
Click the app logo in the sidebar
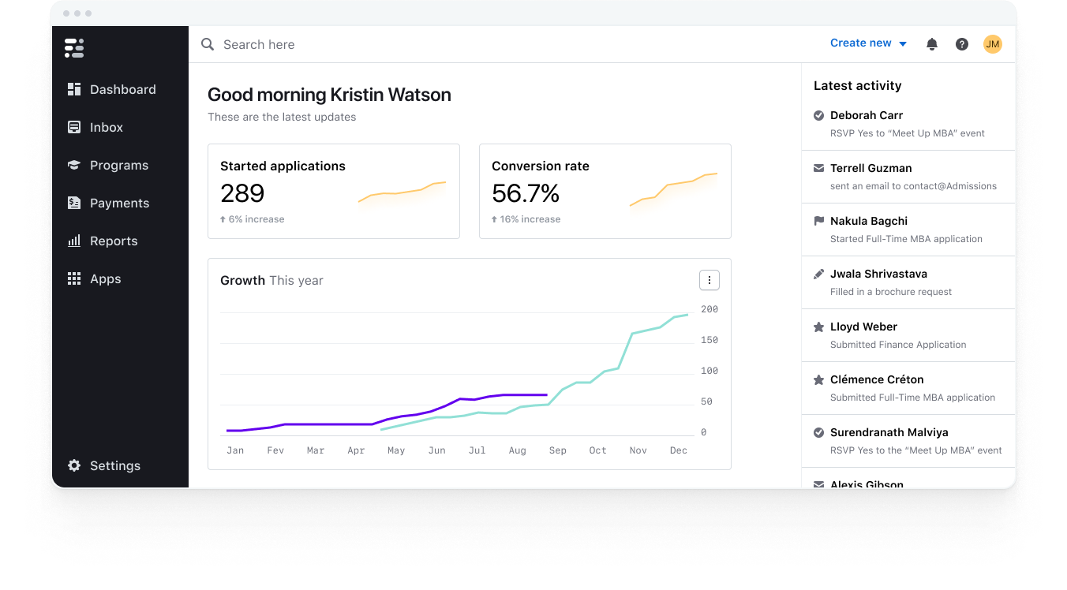coord(74,48)
